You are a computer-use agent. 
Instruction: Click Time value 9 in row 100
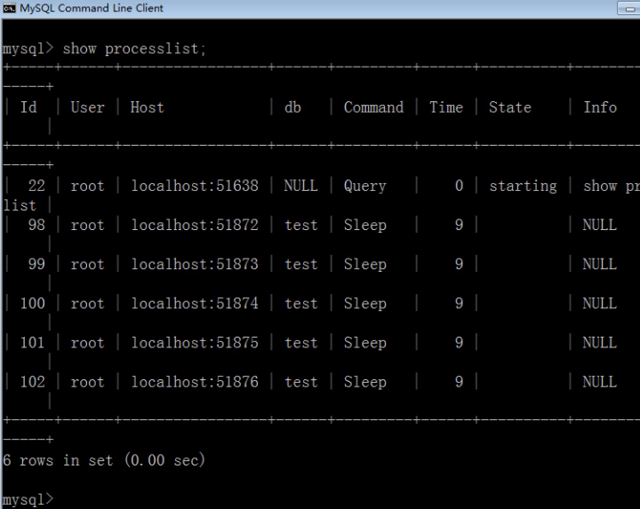click(460, 304)
